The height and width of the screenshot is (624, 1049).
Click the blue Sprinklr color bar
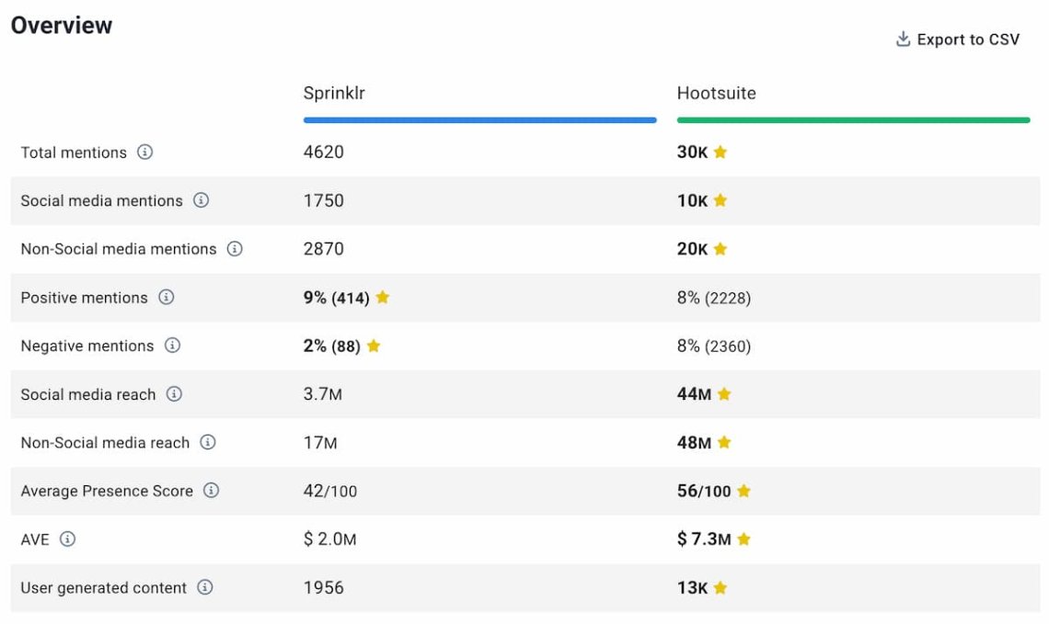(479, 119)
